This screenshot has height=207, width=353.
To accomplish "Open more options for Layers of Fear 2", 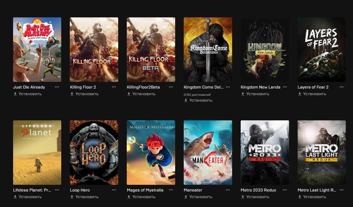I will [342, 87].
